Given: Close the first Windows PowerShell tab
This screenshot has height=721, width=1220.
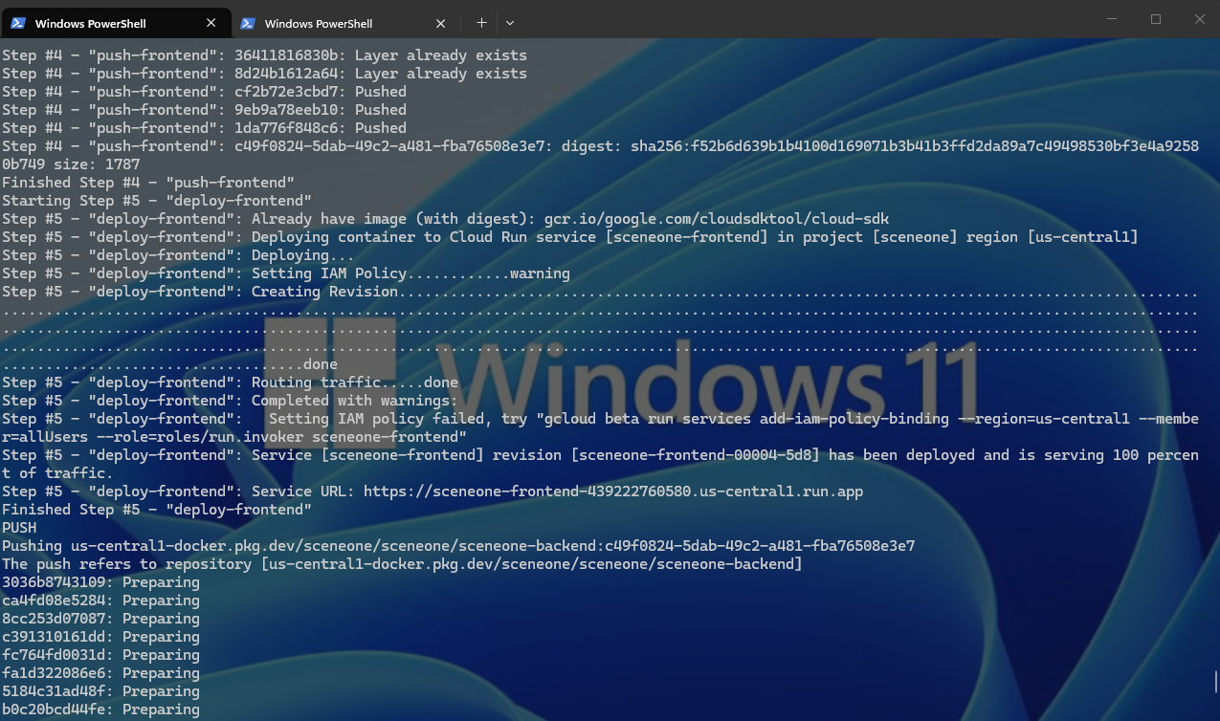Looking at the screenshot, I should pyautogui.click(x=211, y=23).
